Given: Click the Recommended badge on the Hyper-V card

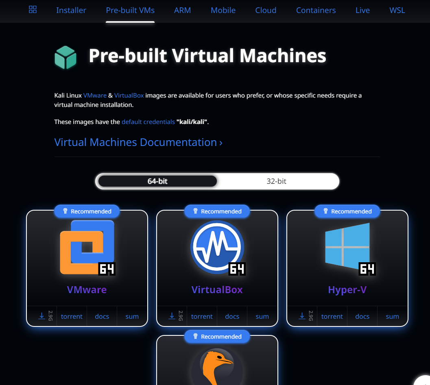Looking at the screenshot, I should 347,211.
